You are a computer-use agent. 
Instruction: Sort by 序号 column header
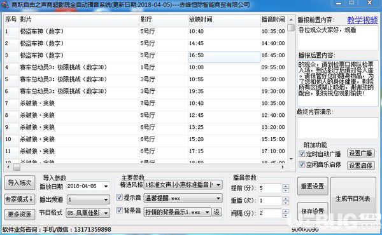click(11, 20)
